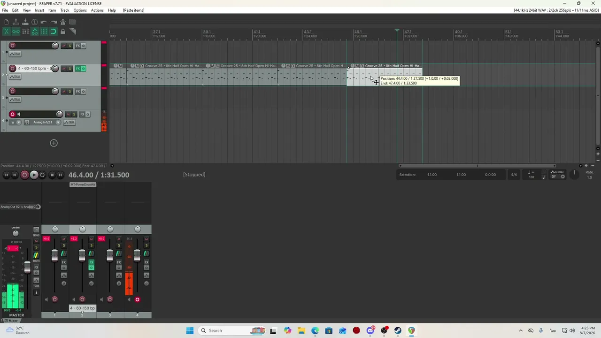Disarm record on track 4
Viewport: 601px width, 338px height.
click(12, 114)
